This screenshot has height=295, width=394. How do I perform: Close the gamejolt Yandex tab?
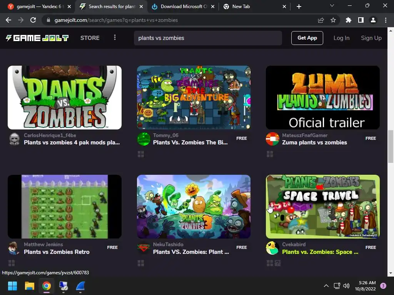pyautogui.click(x=69, y=7)
